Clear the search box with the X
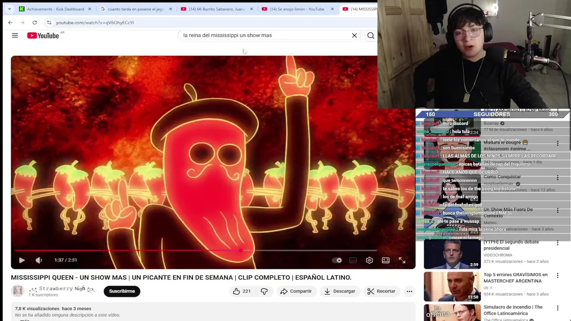 pos(355,35)
